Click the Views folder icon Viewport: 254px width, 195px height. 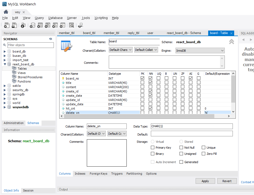coord(14,73)
